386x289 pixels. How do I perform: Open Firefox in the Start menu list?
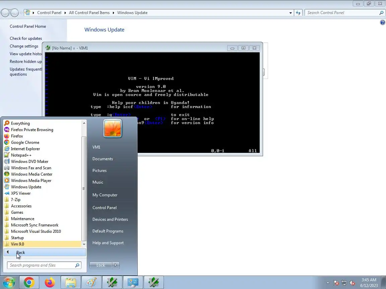[x=42, y=136]
